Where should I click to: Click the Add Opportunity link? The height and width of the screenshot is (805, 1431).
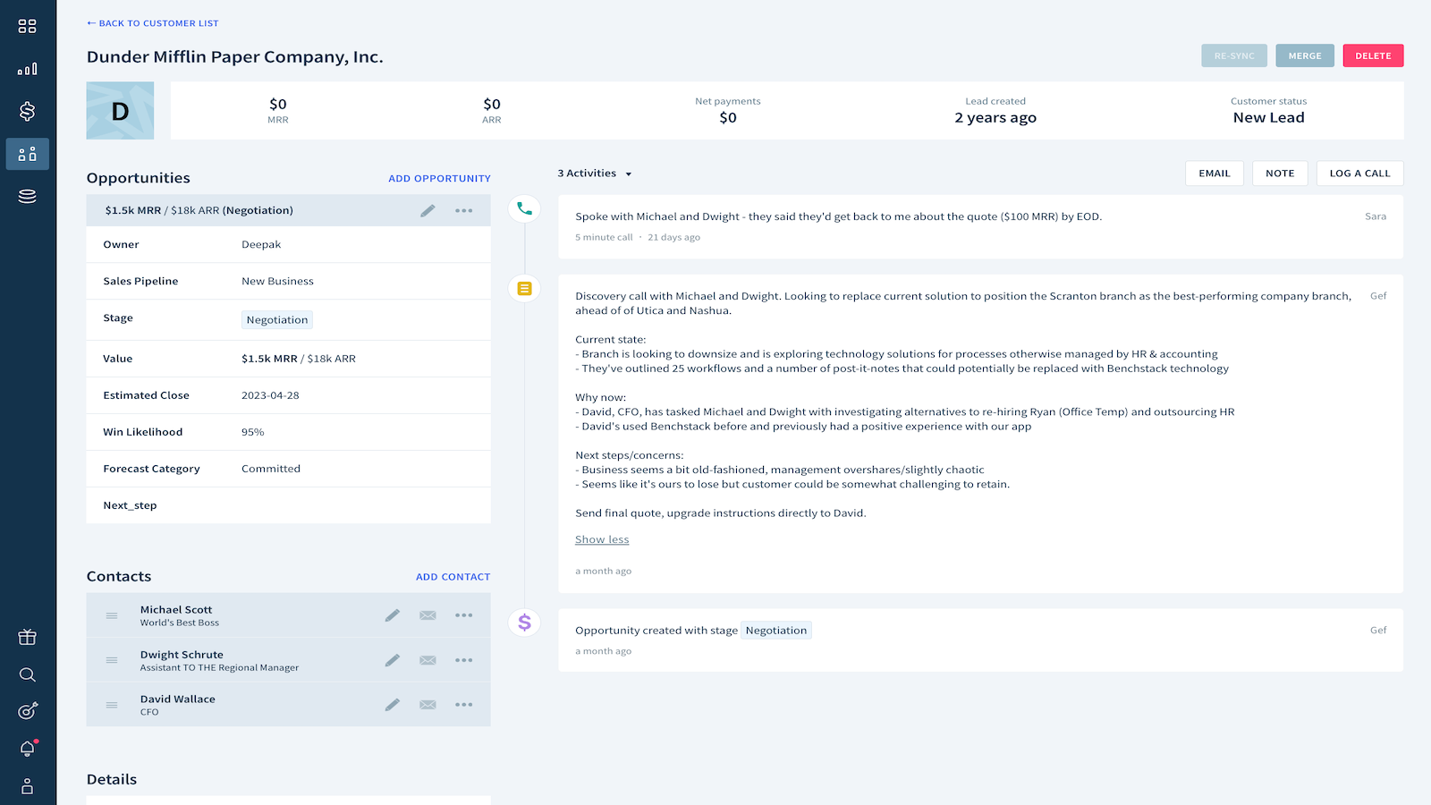pyautogui.click(x=439, y=179)
